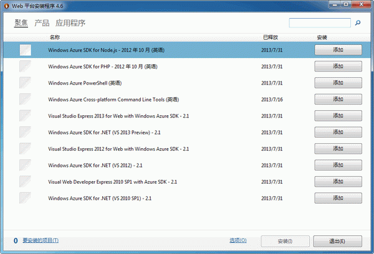The image size is (374, 254).
Task: Click inside the search input field
Action: tap(320, 23)
